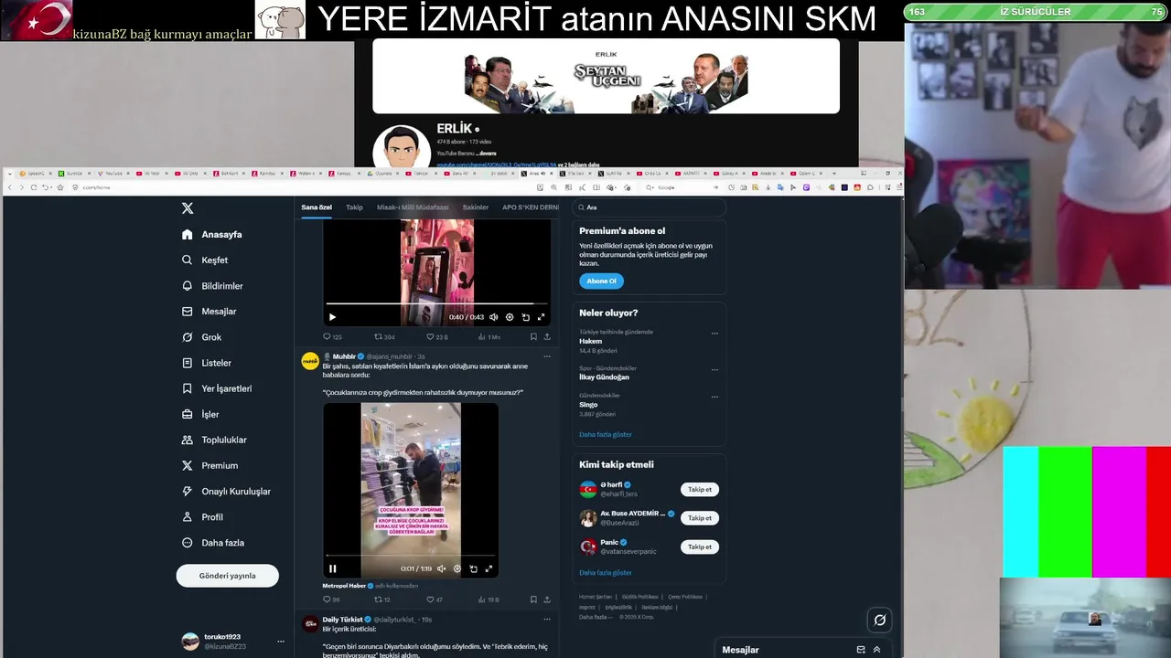The height and width of the screenshot is (658, 1171).
Task: Open APO S'KEN DERNİ tab
Action: click(x=531, y=207)
